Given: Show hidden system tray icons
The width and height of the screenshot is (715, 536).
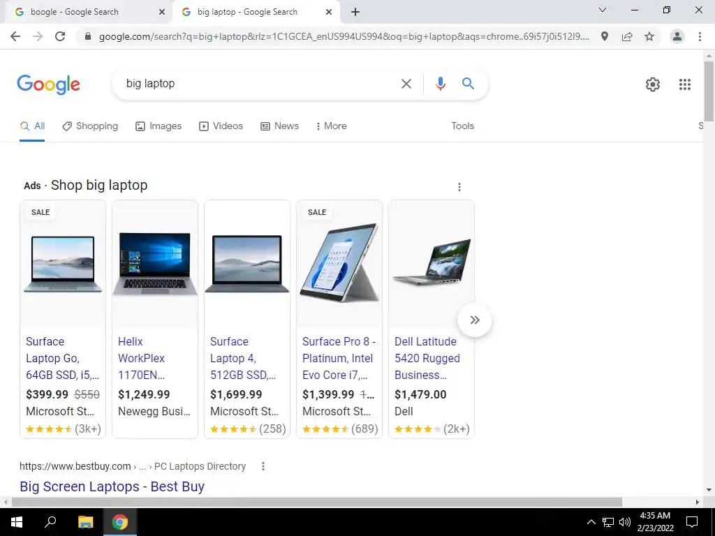Looking at the screenshot, I should pyautogui.click(x=591, y=522).
